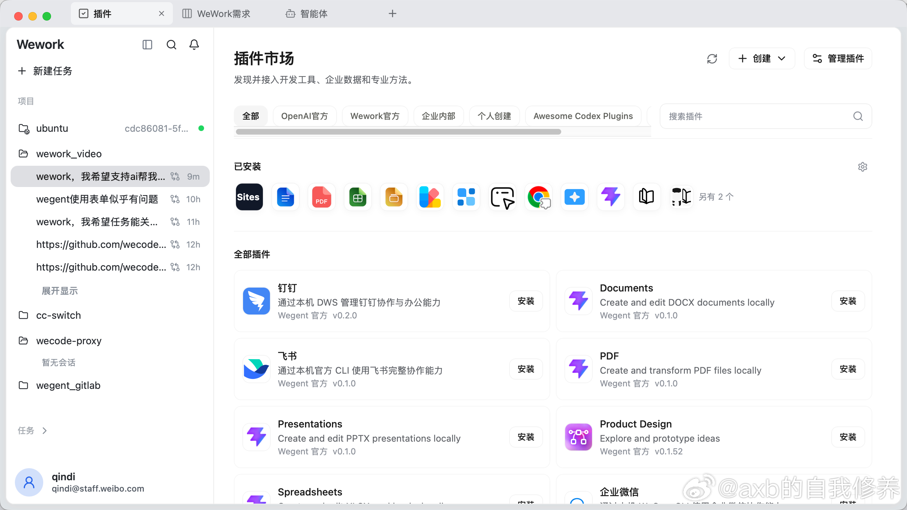Open task wework，我希望任务能关

110,222
